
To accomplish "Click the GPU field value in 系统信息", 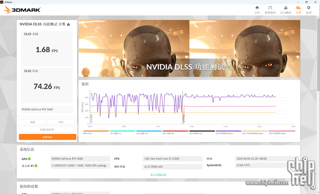I will click(x=80, y=159).
